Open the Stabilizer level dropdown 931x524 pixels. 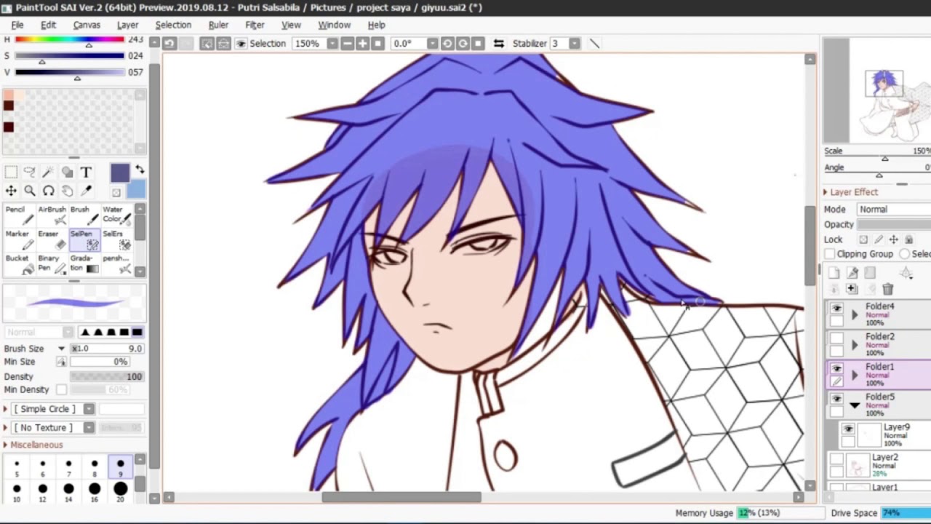pyautogui.click(x=575, y=44)
